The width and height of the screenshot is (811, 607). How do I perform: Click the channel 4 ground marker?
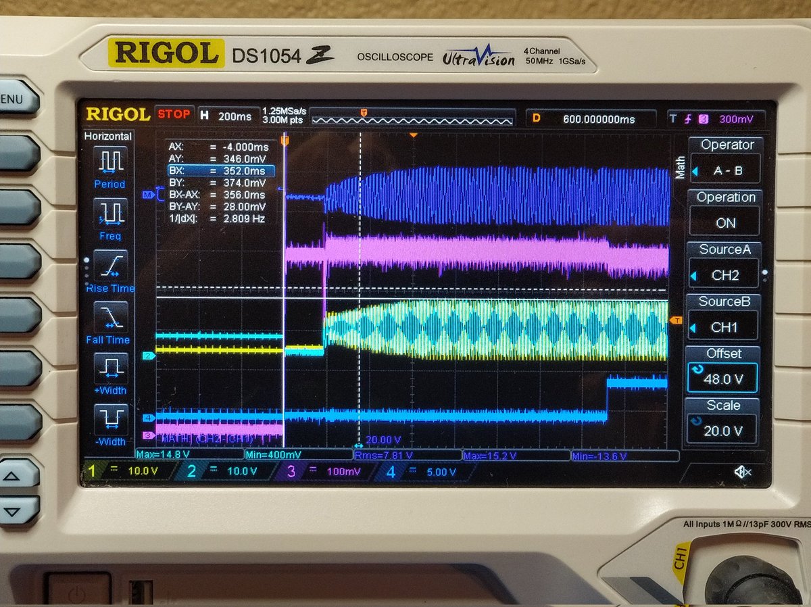[149, 418]
